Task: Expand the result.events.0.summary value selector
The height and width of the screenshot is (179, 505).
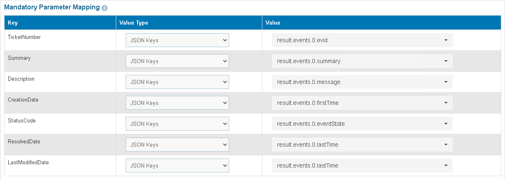Action: tap(362, 61)
